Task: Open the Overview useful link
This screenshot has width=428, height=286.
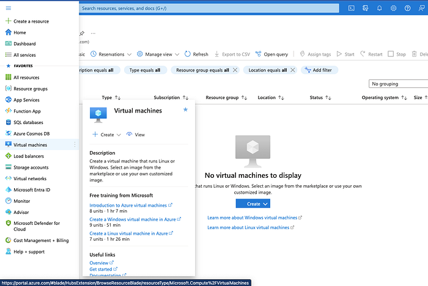Action: click(99, 263)
